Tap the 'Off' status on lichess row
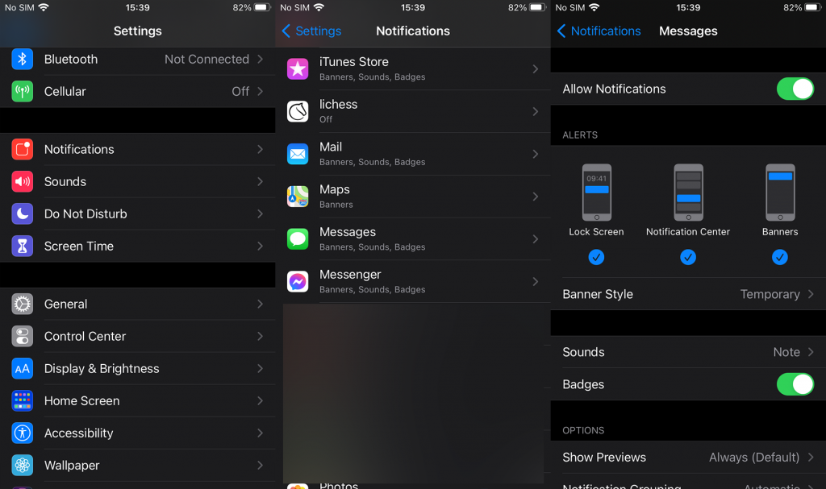Image resolution: width=826 pixels, height=489 pixels. click(326, 119)
